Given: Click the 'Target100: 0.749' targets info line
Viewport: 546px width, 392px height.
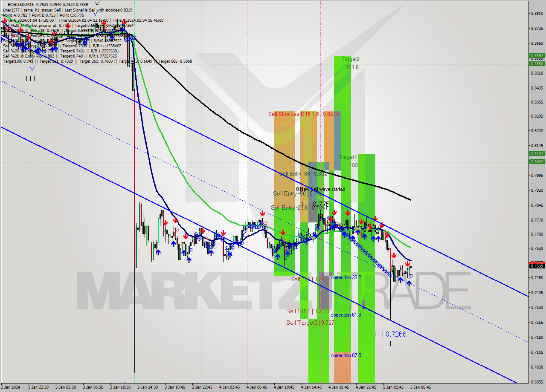Looking at the screenshot, I should tap(97, 61).
